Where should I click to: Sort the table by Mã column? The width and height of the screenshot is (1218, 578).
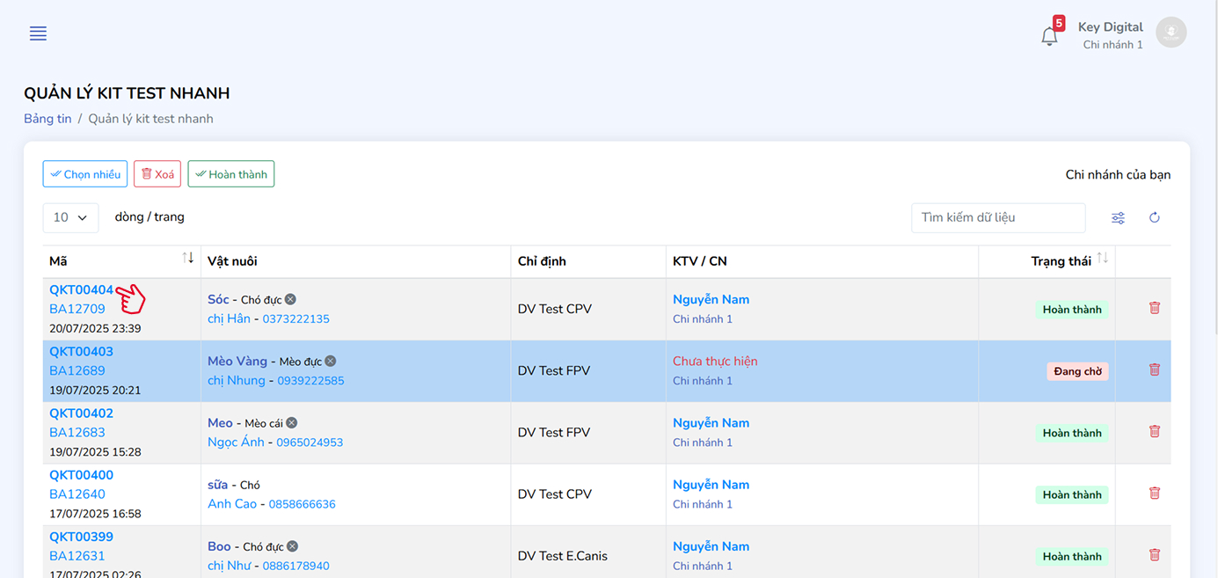[187, 258]
